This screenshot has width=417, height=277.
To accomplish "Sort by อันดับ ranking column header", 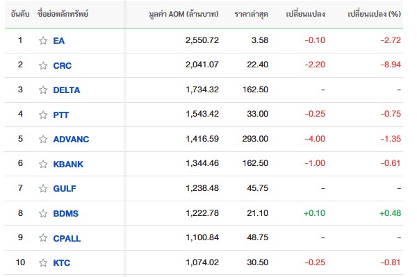I will pyautogui.click(x=20, y=14).
